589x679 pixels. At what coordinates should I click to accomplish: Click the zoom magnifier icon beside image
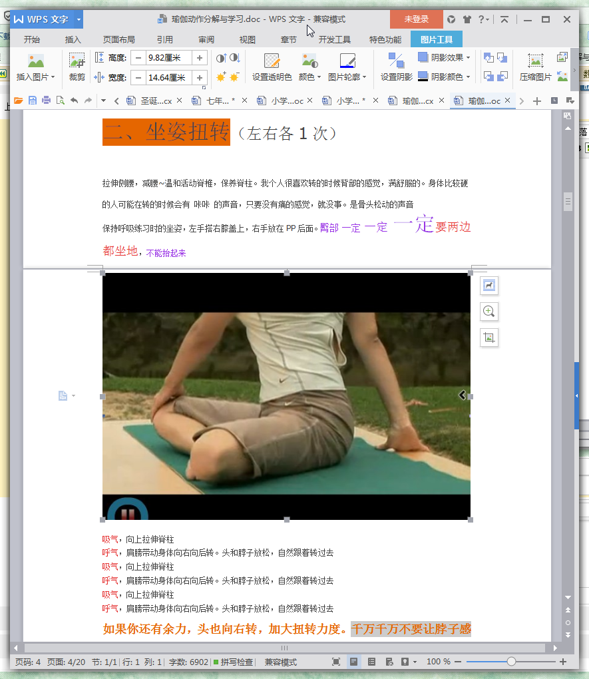coord(489,312)
